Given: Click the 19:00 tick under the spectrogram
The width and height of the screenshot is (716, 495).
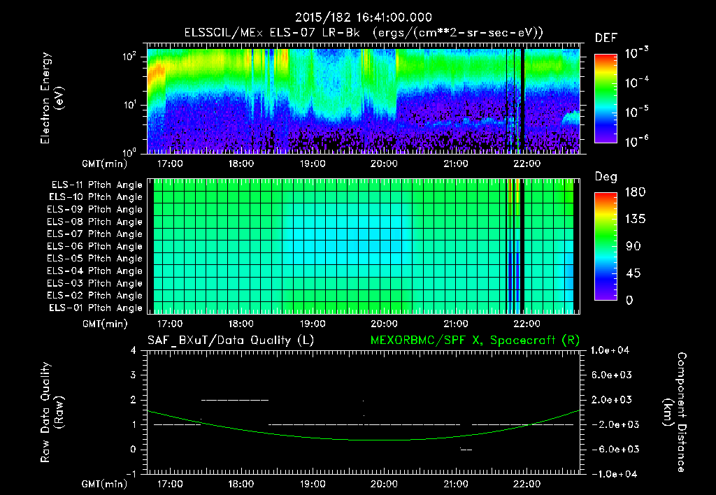Looking at the screenshot, I should point(313,164).
